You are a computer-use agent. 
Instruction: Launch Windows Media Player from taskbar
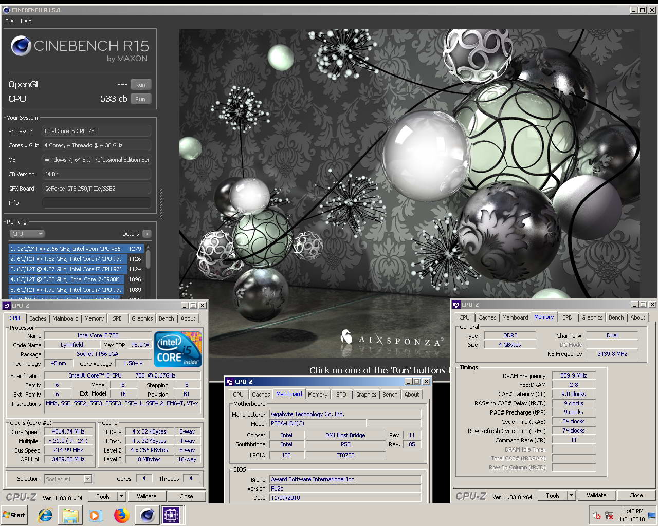coord(96,515)
